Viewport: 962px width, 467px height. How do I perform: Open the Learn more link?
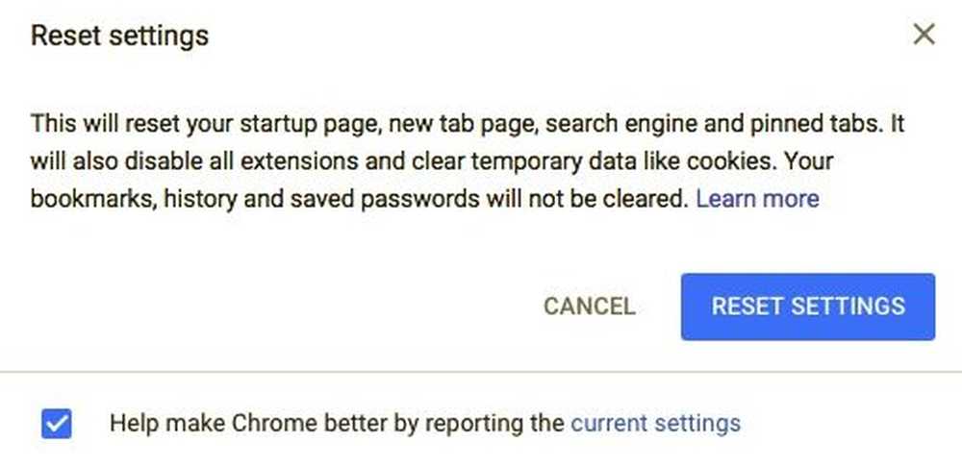tap(757, 199)
